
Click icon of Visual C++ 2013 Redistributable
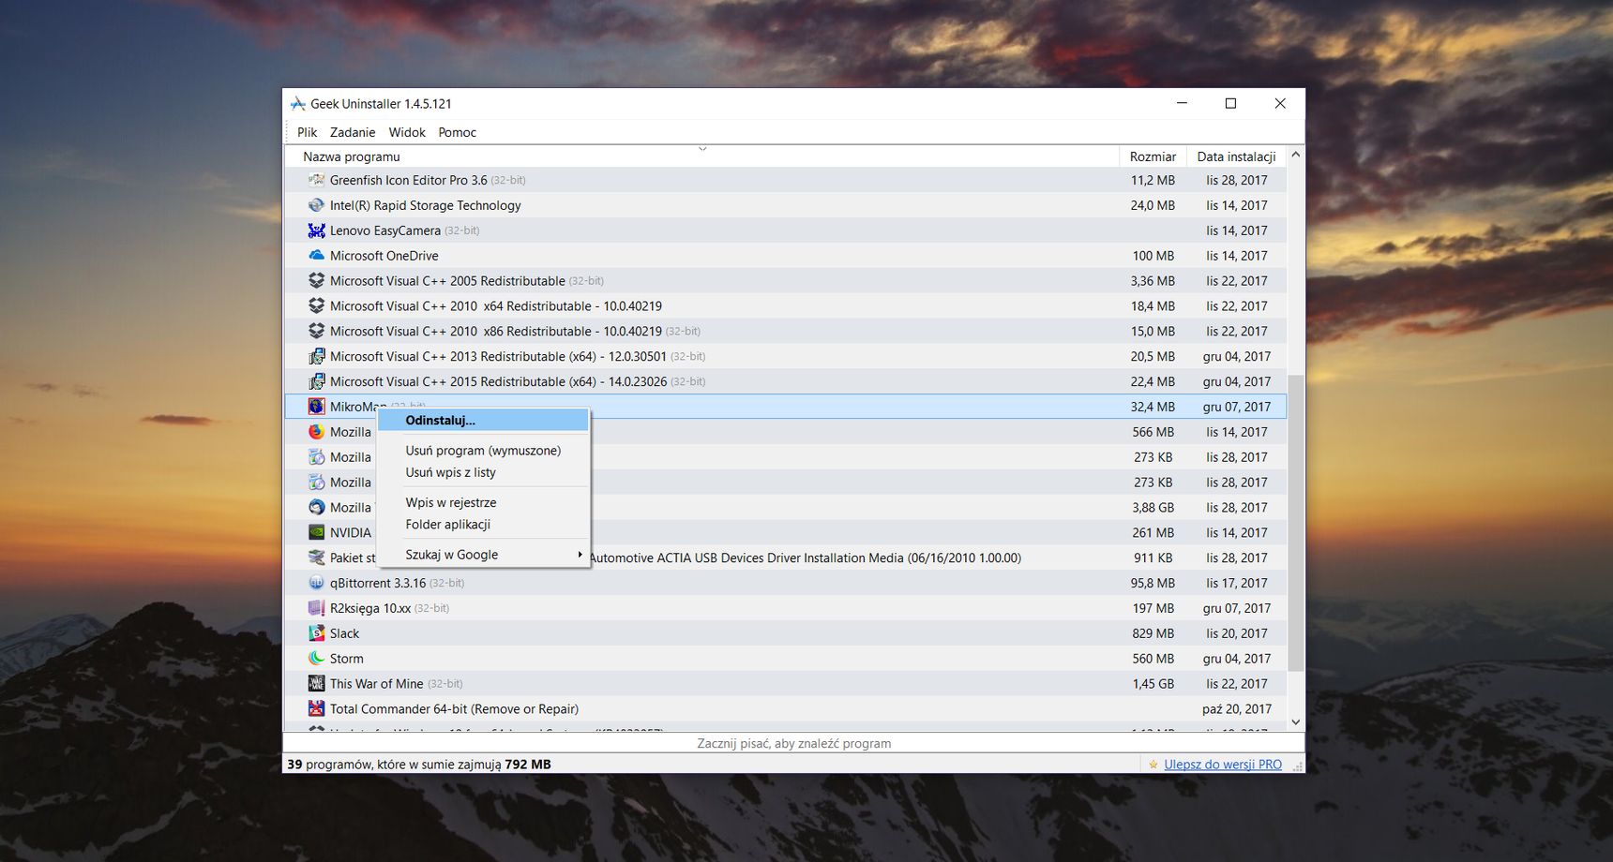pos(316,357)
